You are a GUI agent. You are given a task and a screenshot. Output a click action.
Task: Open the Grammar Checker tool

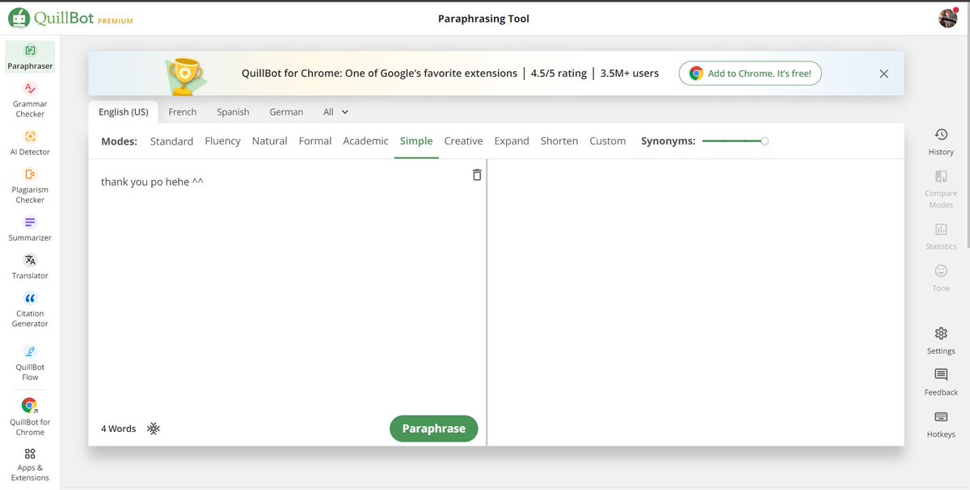(x=30, y=99)
